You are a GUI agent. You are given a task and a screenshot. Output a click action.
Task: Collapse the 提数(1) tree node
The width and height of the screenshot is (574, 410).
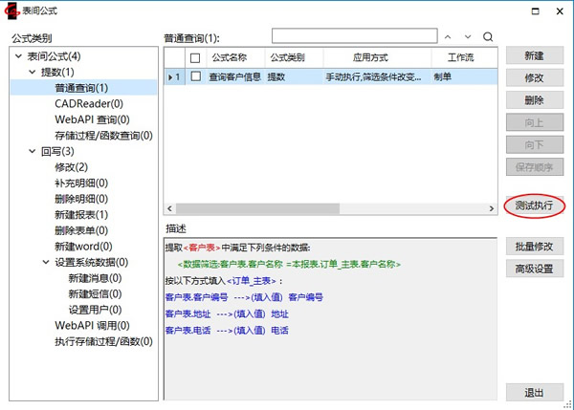[33, 73]
